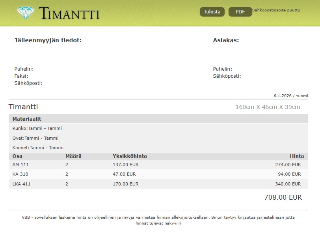This screenshot has height=251, width=320.
Task: Click the 708.00 EUR total price
Action: [x=283, y=197]
